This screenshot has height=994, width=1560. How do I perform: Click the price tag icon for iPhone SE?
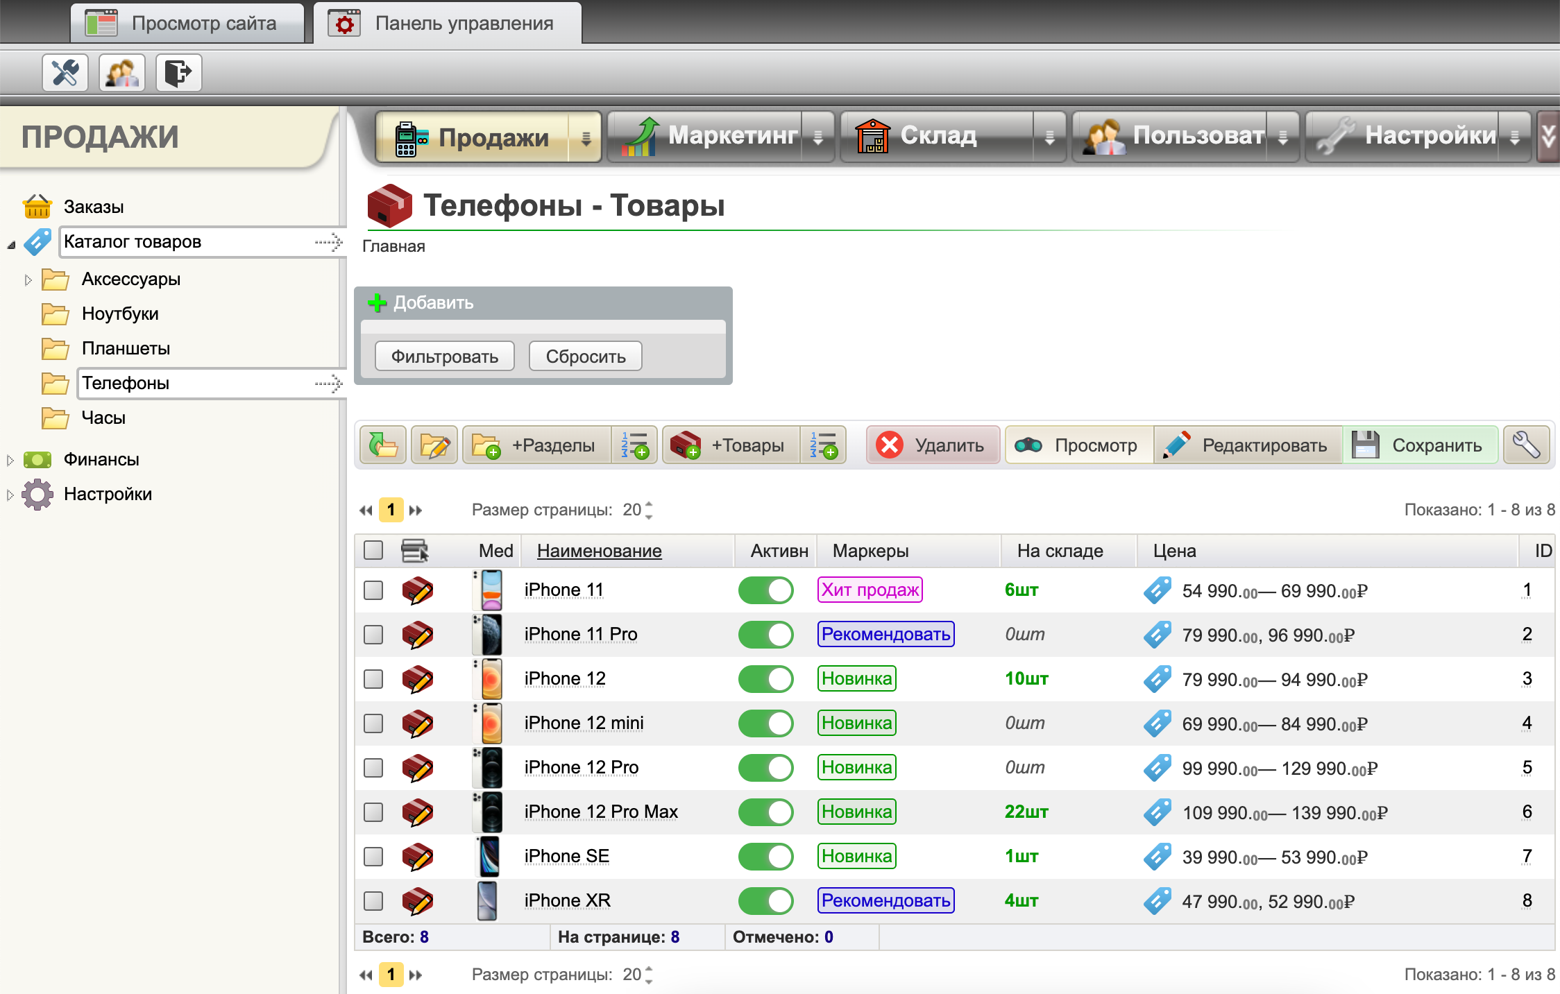click(1158, 857)
